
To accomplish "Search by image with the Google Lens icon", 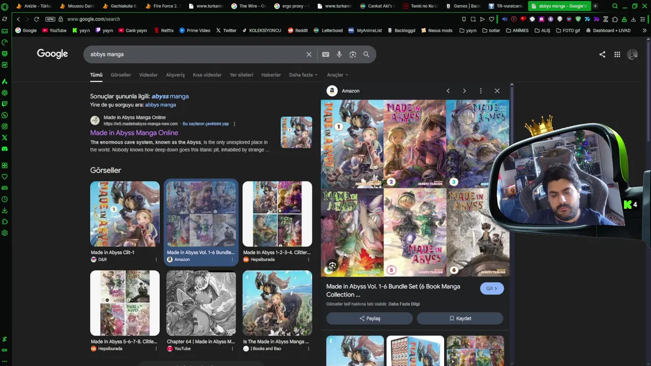I will pyautogui.click(x=352, y=54).
